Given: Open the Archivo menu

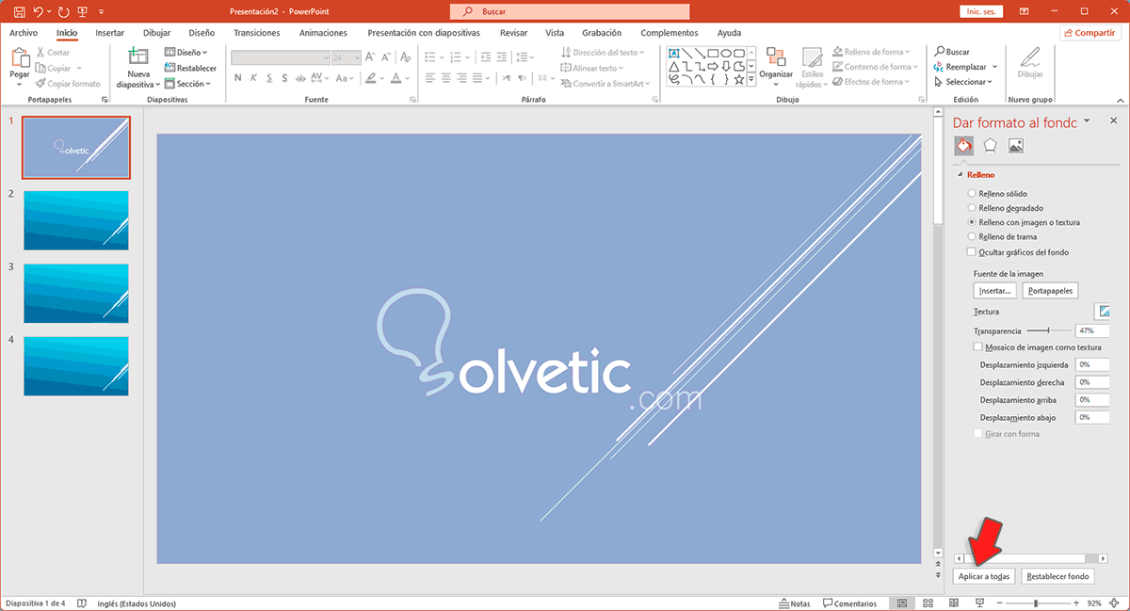Looking at the screenshot, I should click(24, 33).
